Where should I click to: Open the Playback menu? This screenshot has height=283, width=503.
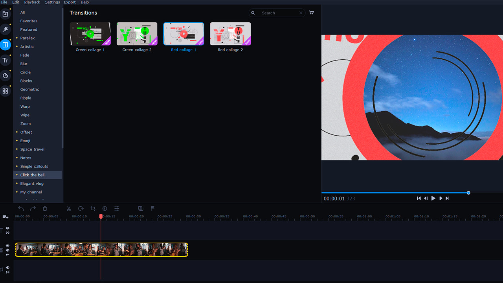32,2
